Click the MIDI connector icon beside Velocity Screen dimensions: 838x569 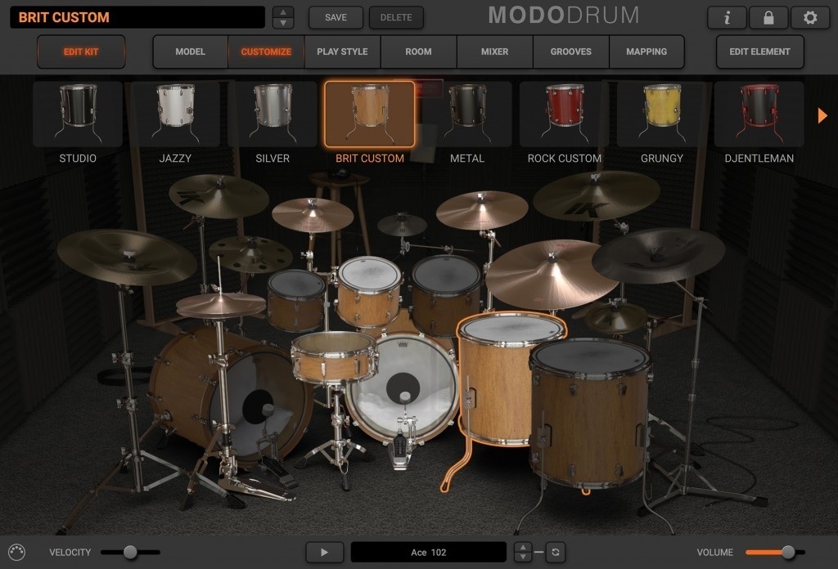16,552
